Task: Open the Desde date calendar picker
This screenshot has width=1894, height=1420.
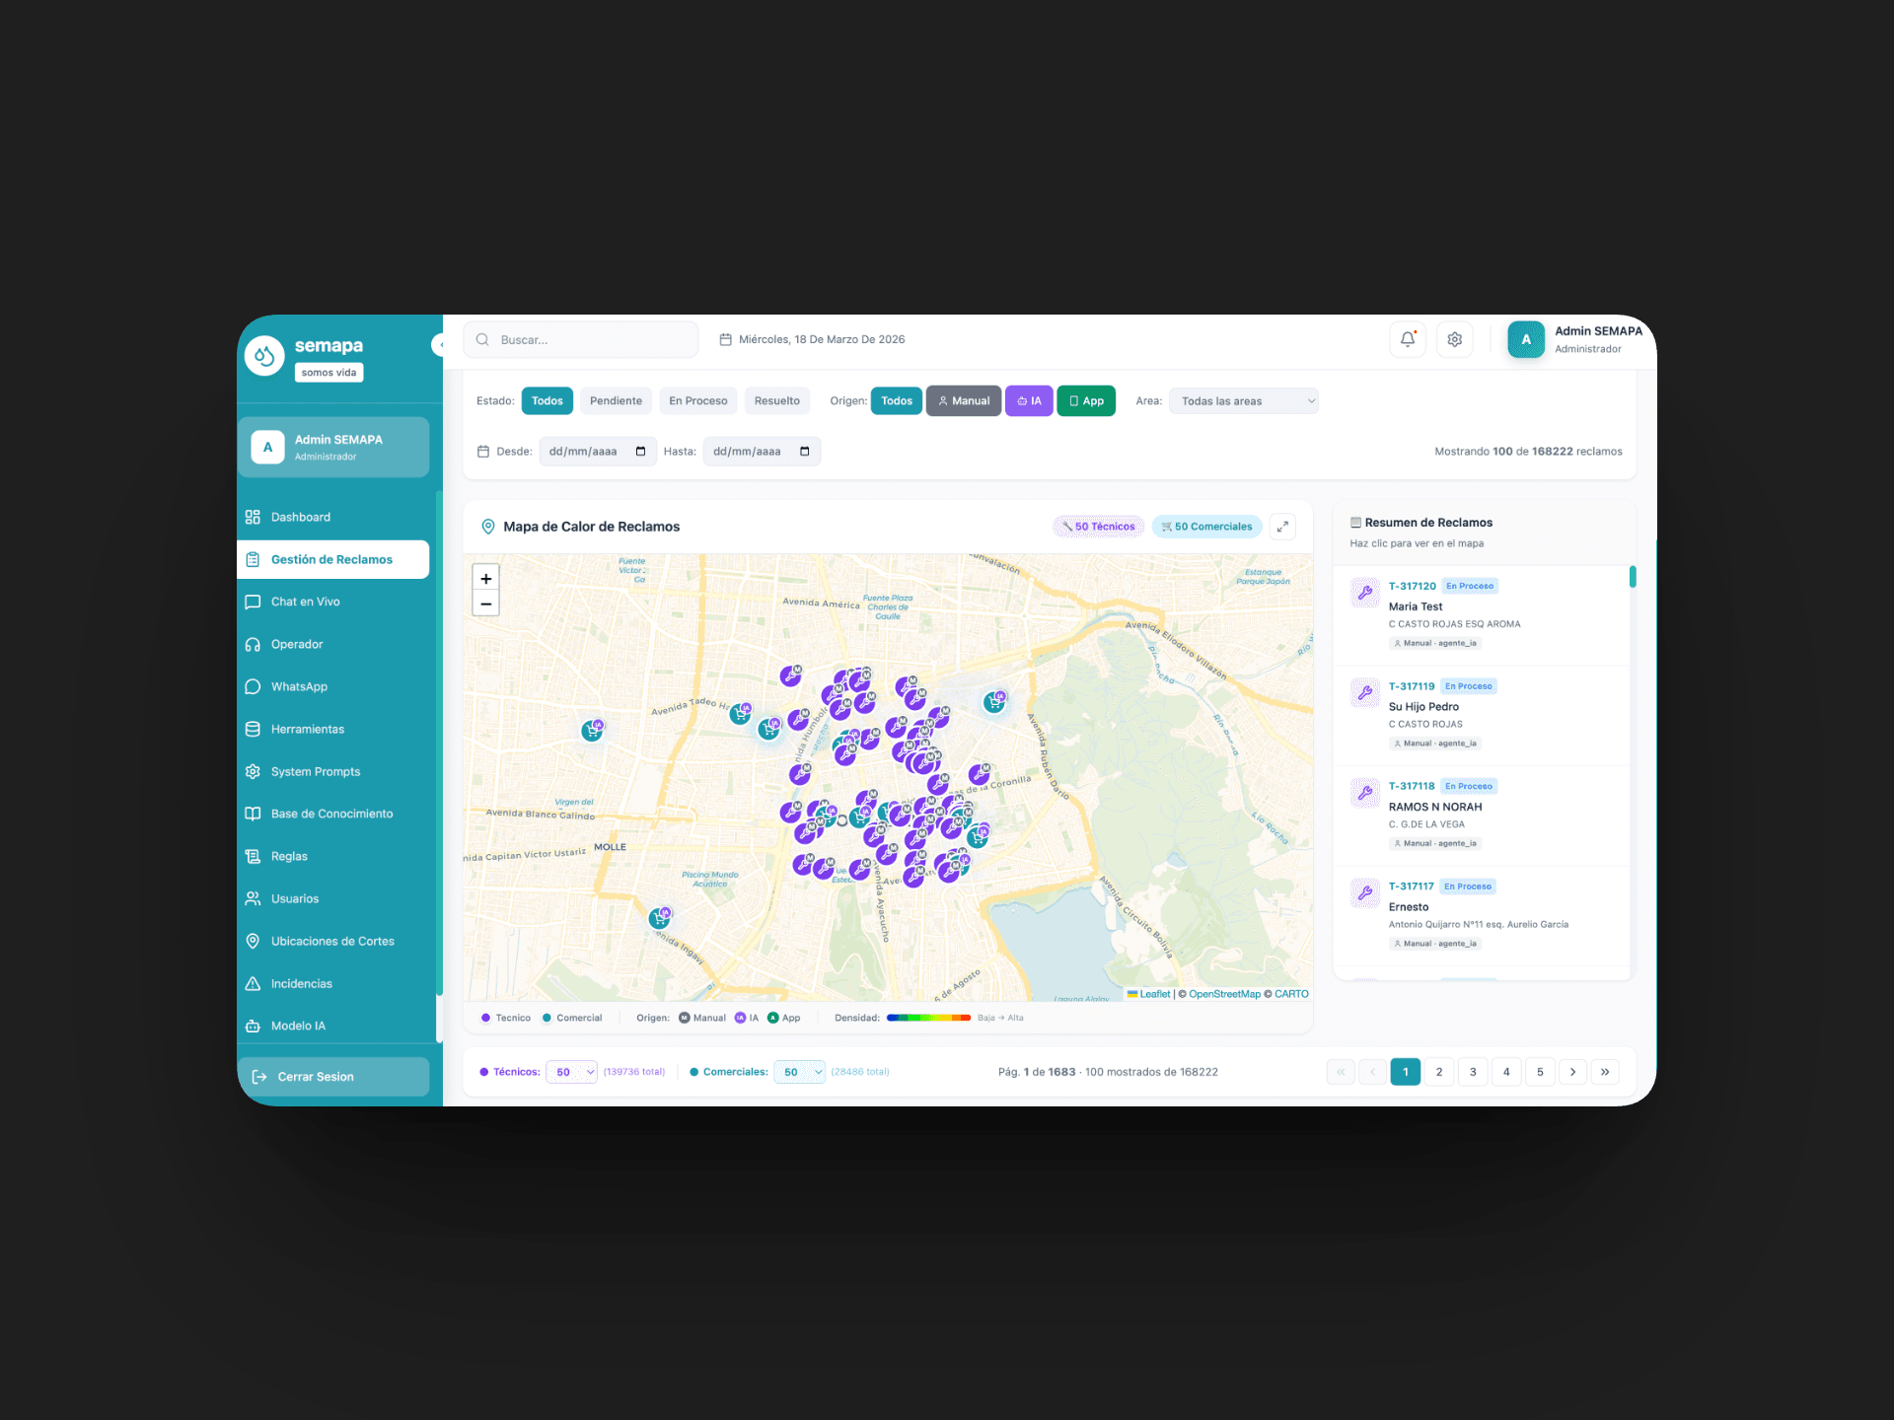Action: pyautogui.click(x=640, y=452)
